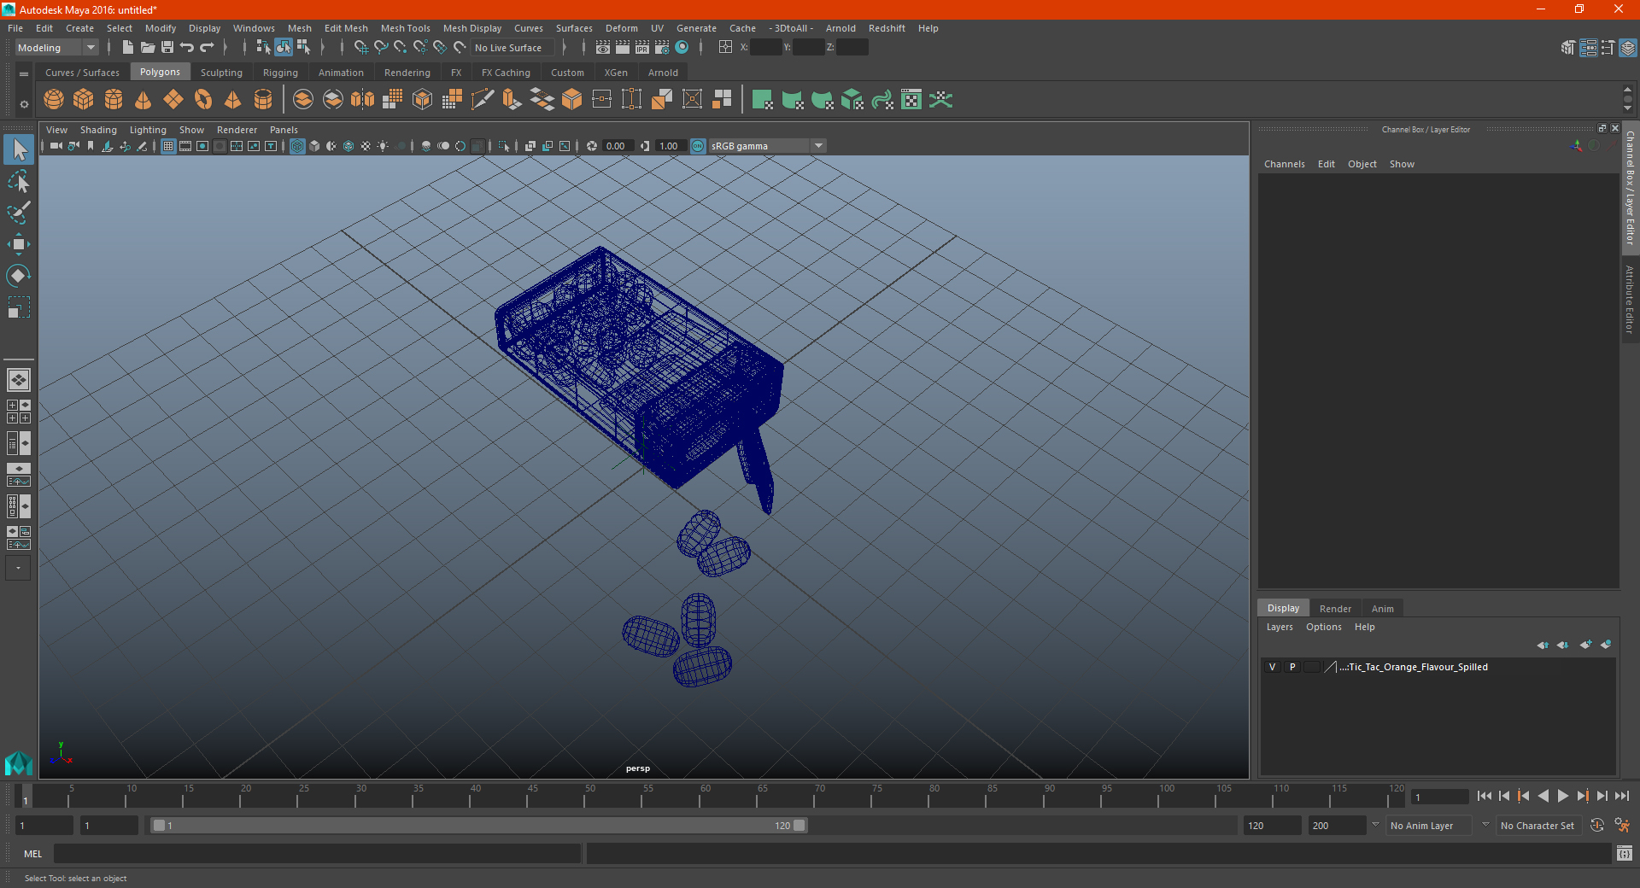
Task: Create a polygon cone from the shelf
Action: pos(143,100)
